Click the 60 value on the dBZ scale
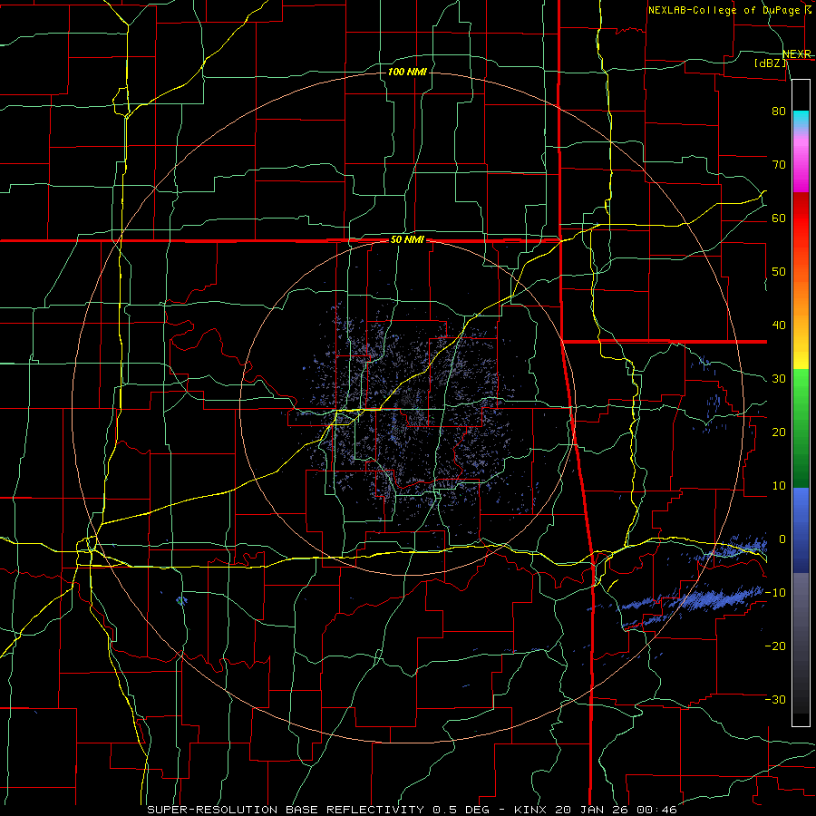Viewport: 816px width, 816px height. 779,218
